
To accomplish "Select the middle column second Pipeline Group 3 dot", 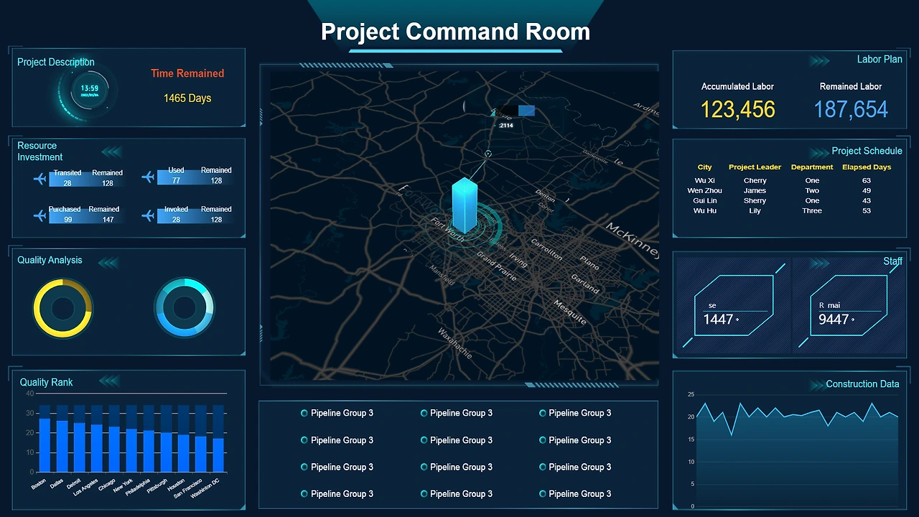I will 424,440.
